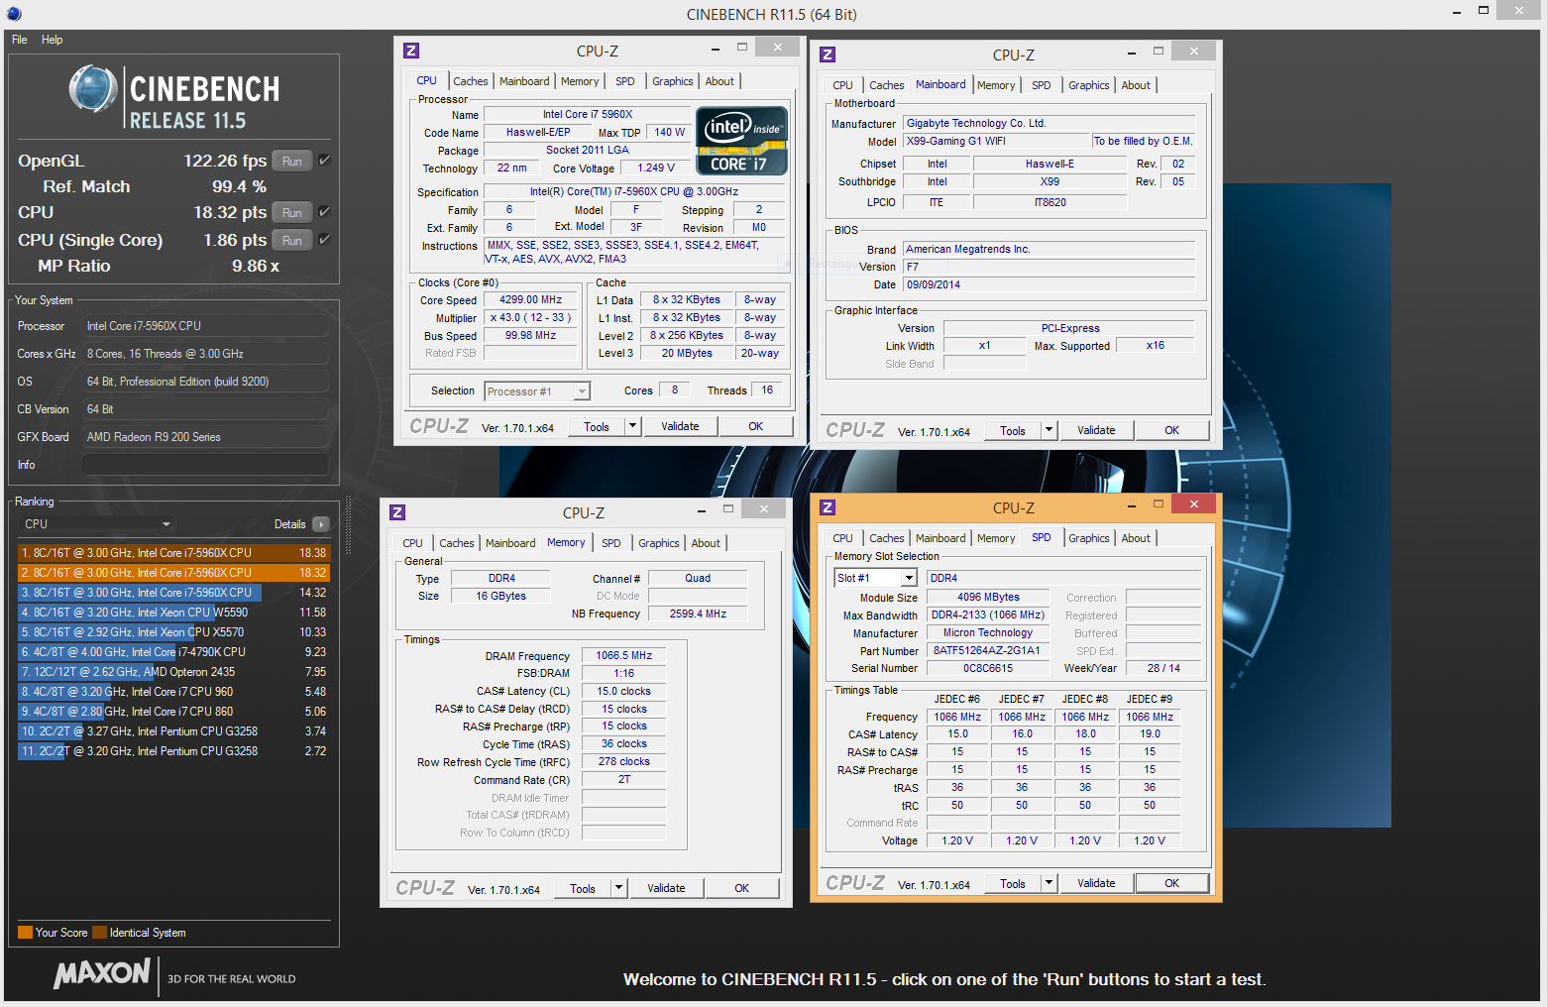Toggle the CPU (Single Core) test checkbox
This screenshot has width=1548, height=1007.
324,239
